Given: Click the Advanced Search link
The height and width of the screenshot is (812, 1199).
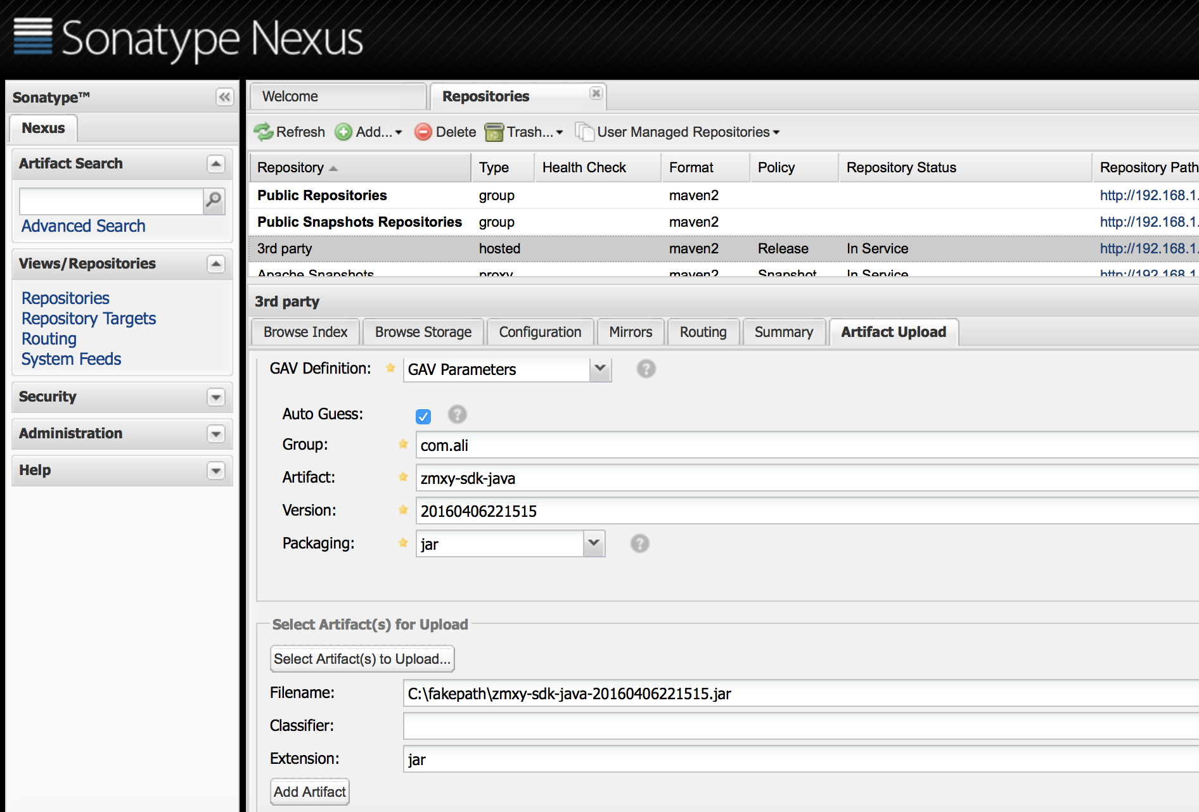Looking at the screenshot, I should 84,226.
